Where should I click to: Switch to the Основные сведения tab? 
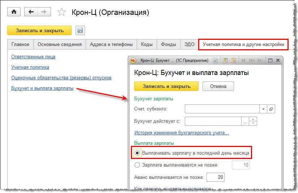(x=60, y=45)
